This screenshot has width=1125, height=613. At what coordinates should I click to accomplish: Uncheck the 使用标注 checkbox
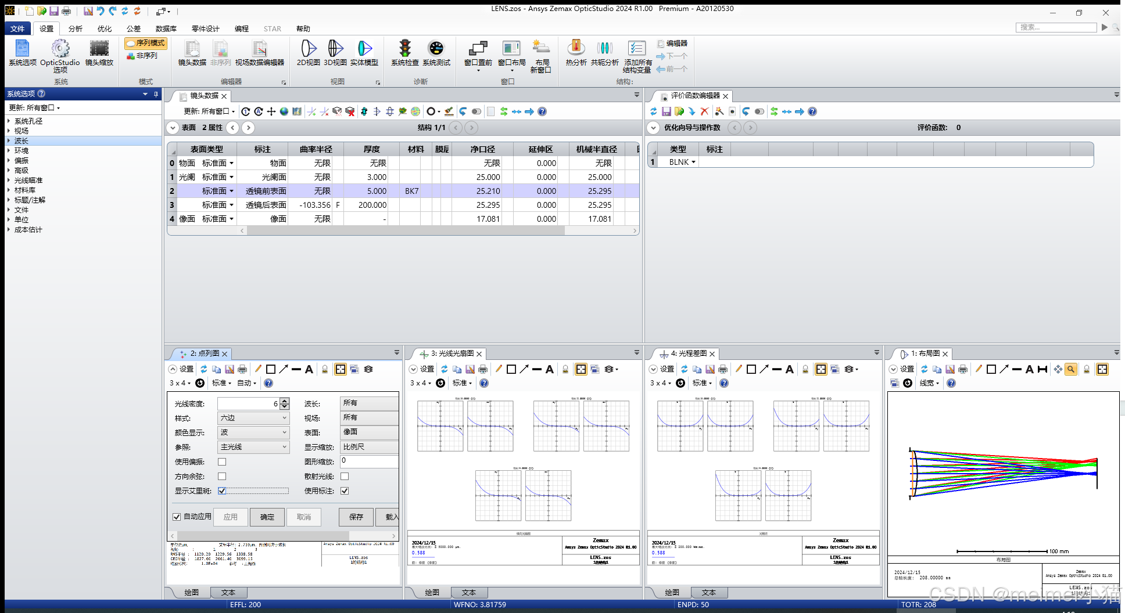pos(345,491)
